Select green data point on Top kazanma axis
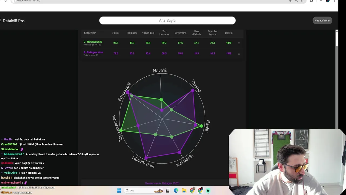346x195 pixels. 121,131
